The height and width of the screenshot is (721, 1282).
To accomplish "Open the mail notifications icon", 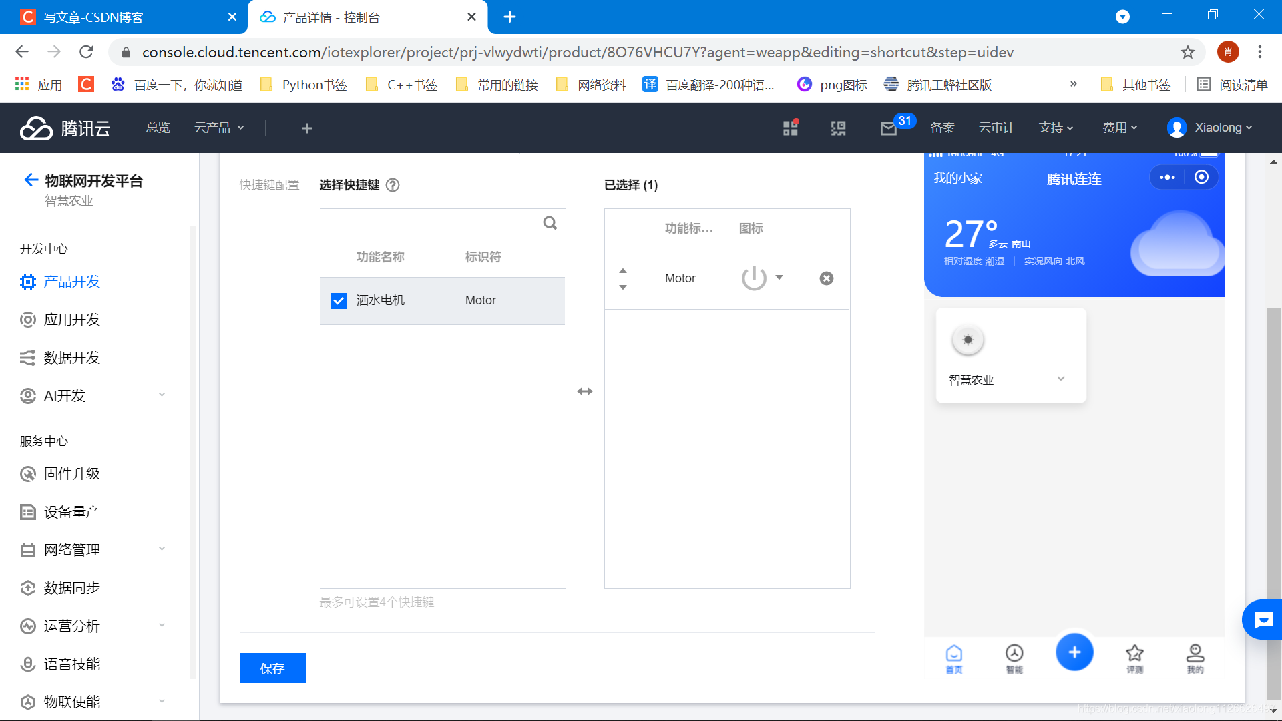I will [x=888, y=128].
